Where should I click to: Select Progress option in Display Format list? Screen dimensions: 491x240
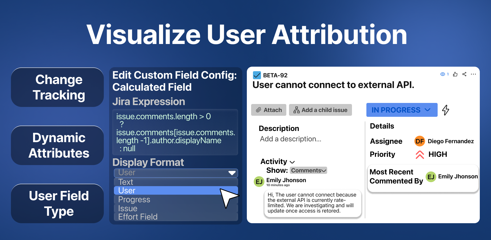tap(176, 199)
